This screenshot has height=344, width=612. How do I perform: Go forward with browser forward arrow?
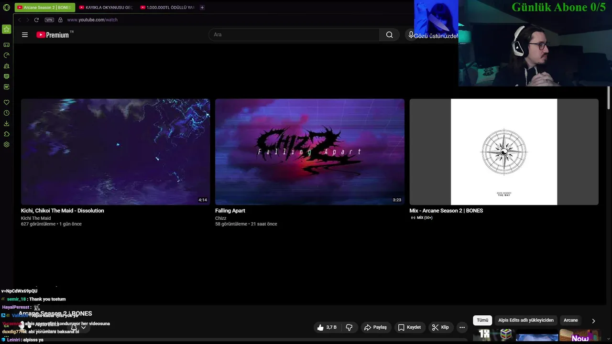[27, 20]
